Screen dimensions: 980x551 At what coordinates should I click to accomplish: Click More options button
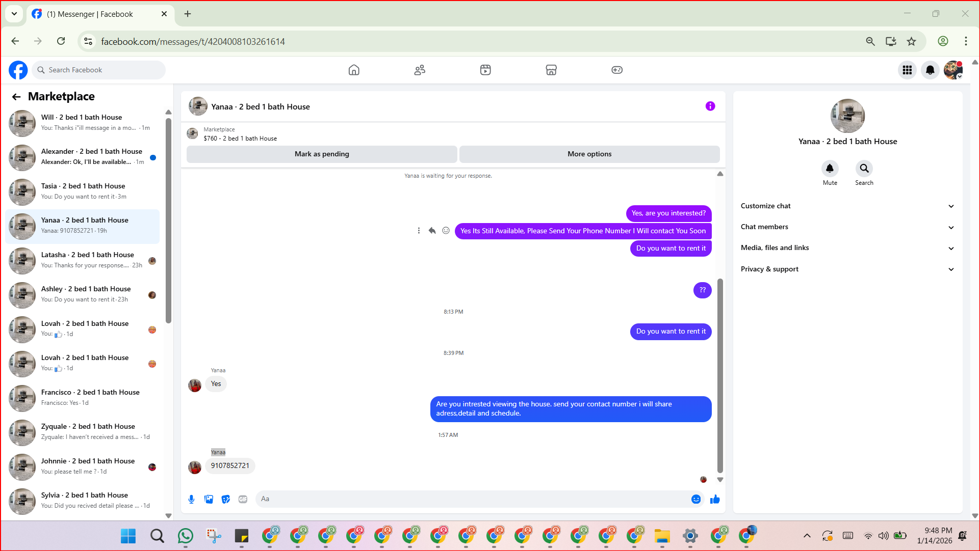click(589, 154)
